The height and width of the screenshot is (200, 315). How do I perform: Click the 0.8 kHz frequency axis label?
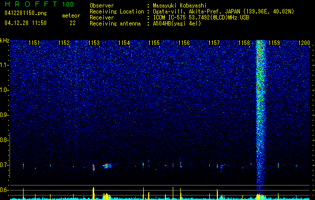point(4,140)
